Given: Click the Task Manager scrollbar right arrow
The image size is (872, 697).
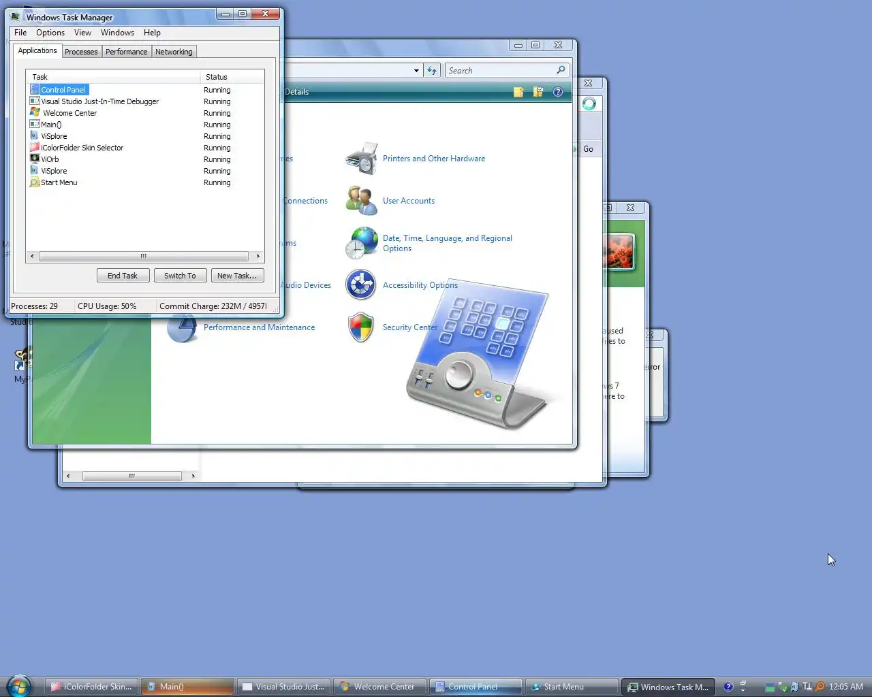Looking at the screenshot, I should (x=258, y=257).
